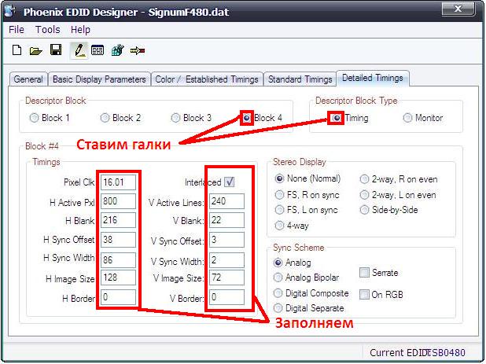Switch to the Basic Display Parameters tab

pyautogui.click(x=99, y=79)
